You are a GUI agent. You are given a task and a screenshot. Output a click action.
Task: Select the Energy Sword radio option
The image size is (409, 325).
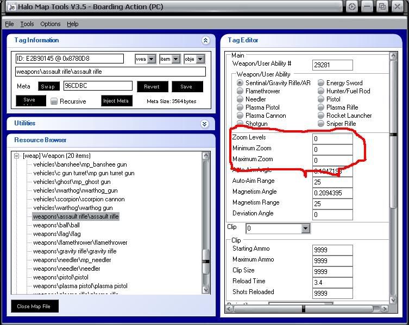(321, 83)
